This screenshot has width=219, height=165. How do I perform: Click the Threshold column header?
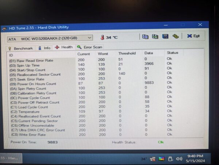(x=127, y=53)
